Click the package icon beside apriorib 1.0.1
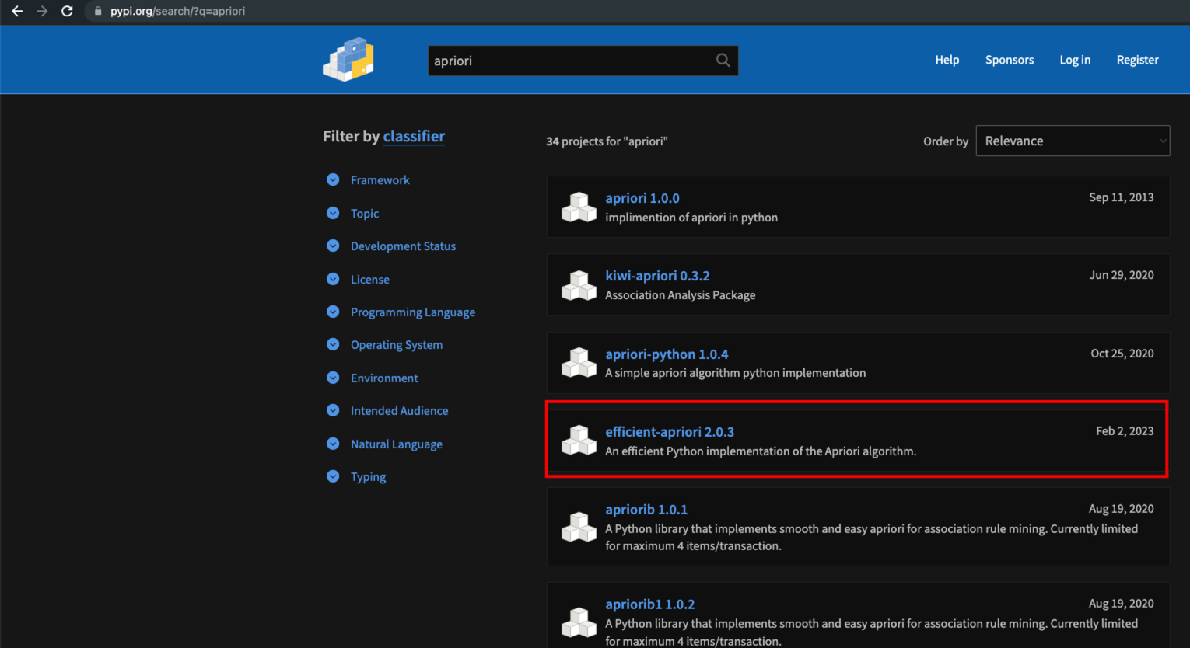1190x648 pixels. pos(579,527)
